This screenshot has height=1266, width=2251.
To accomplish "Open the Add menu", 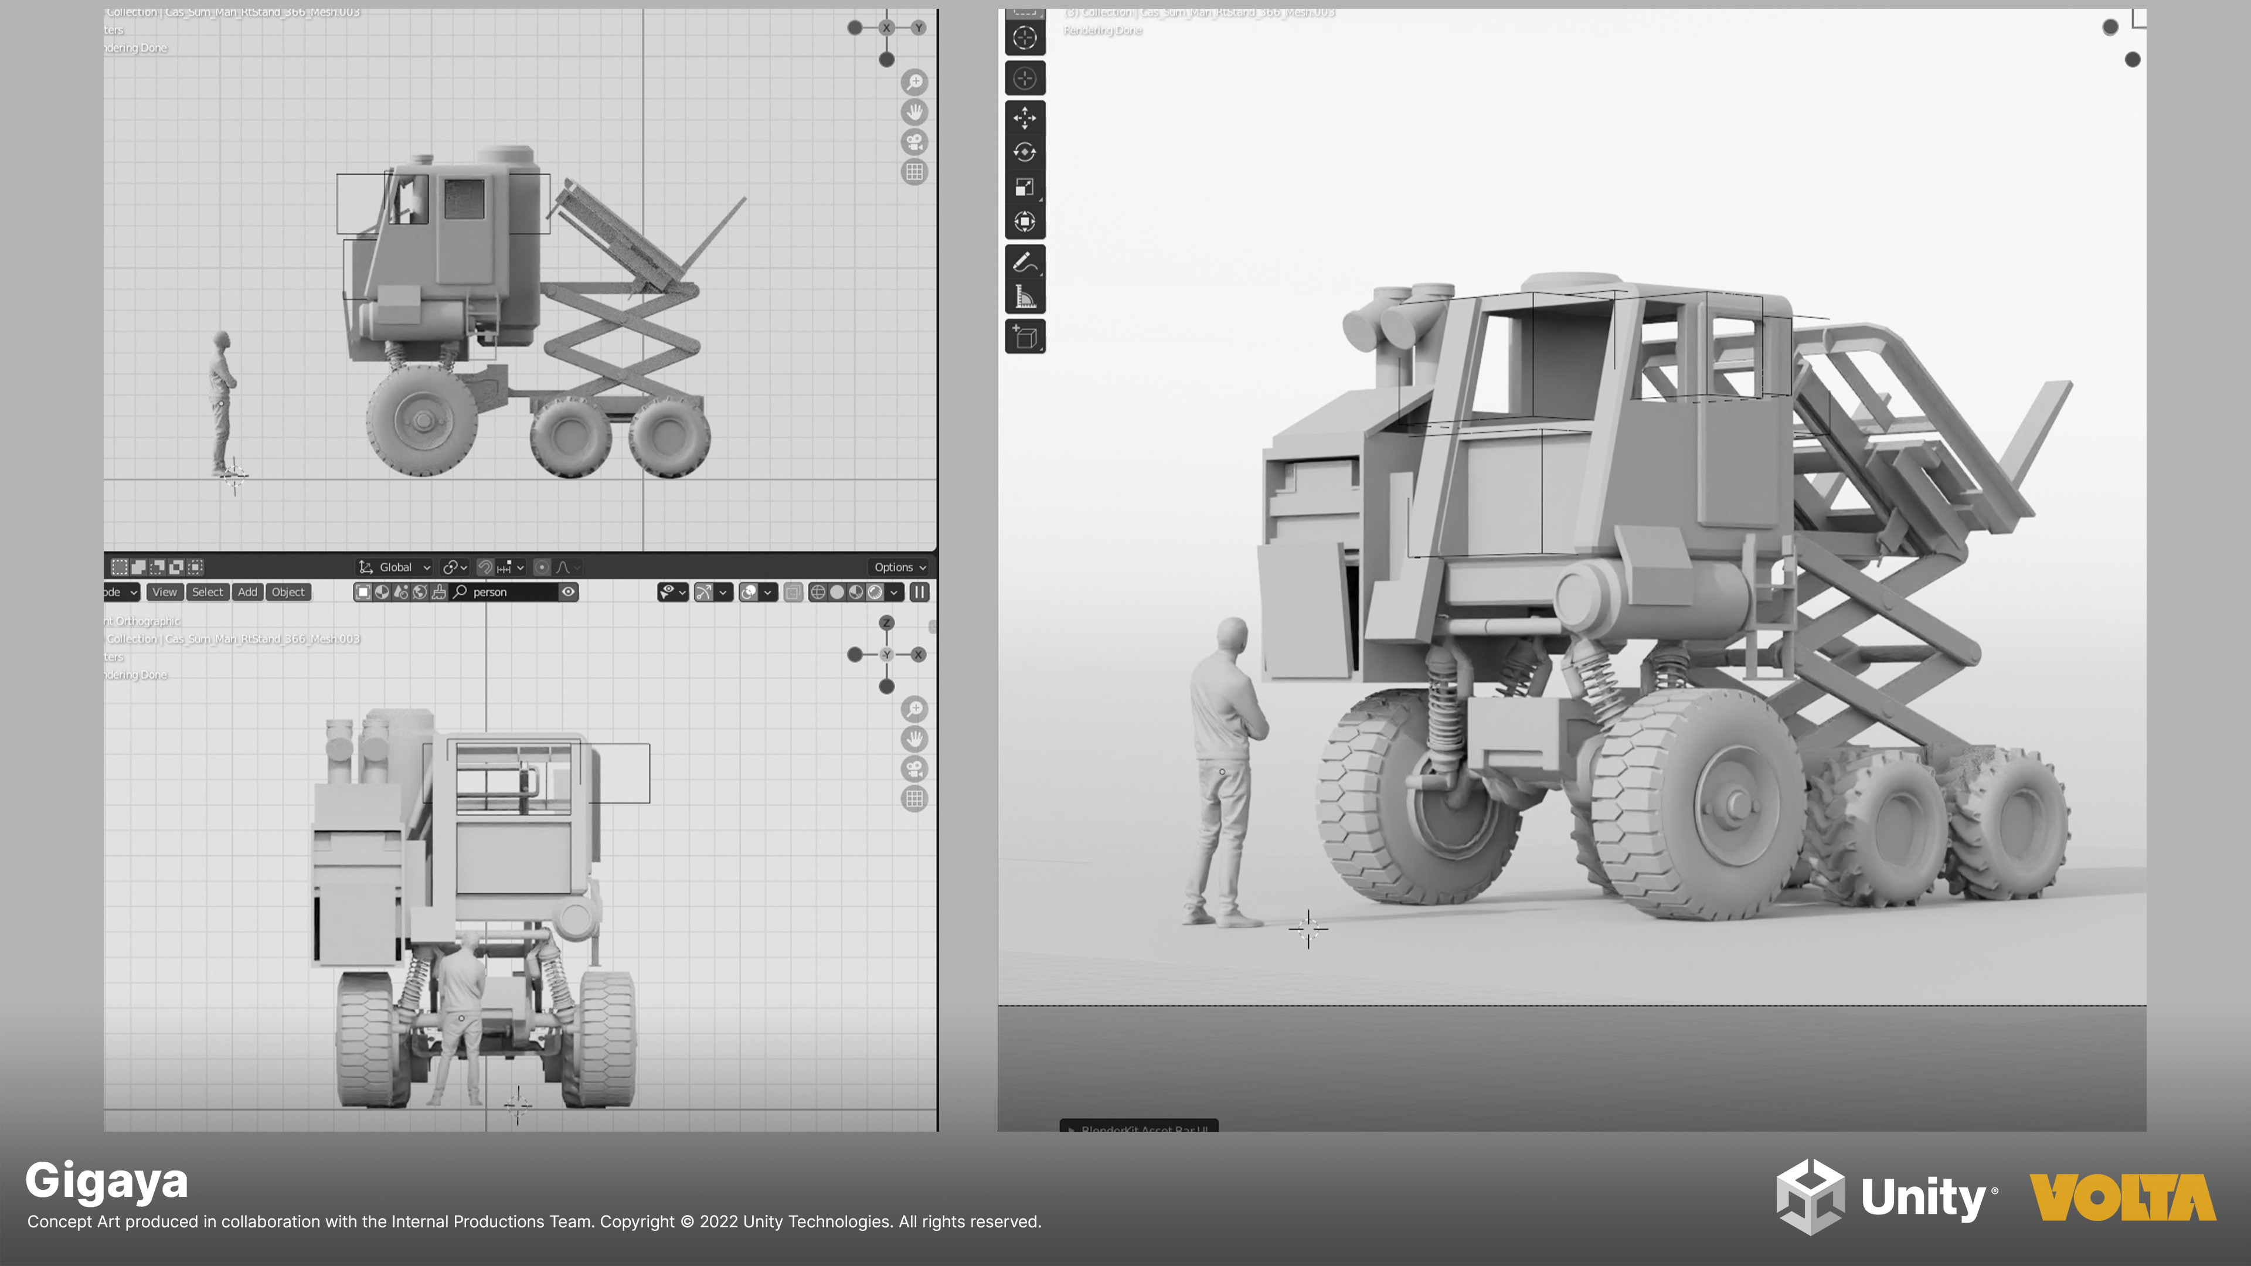I will 248,593.
